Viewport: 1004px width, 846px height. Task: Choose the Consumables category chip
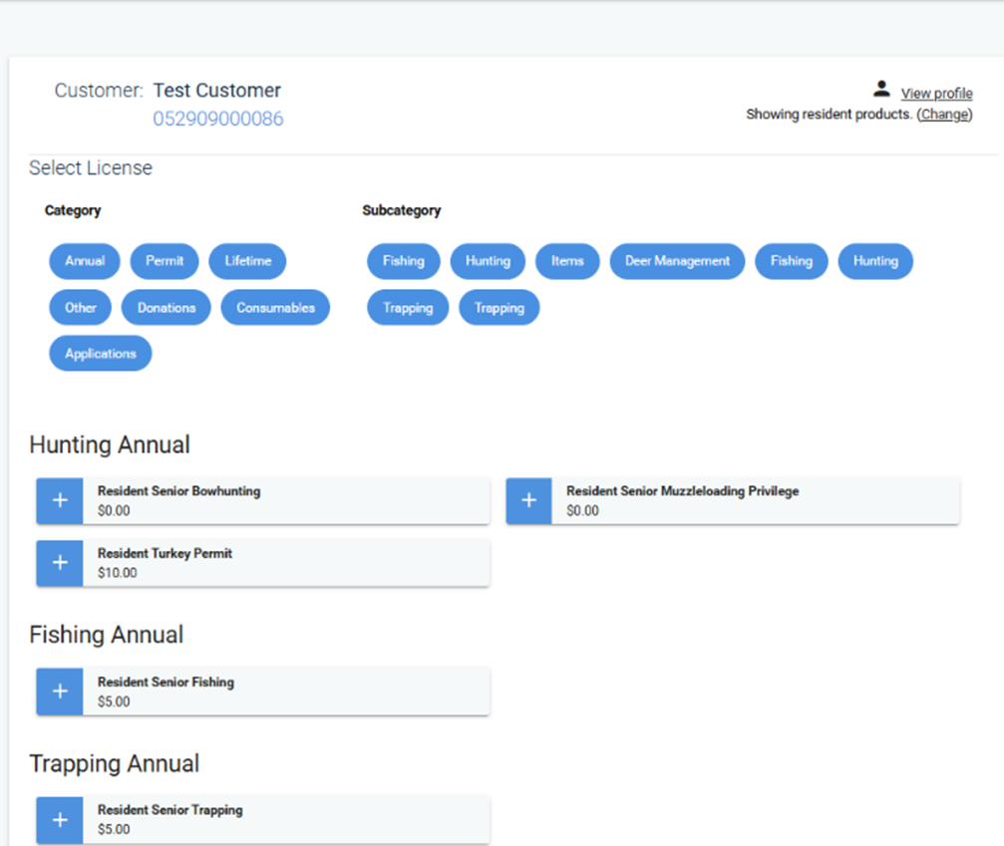point(275,308)
